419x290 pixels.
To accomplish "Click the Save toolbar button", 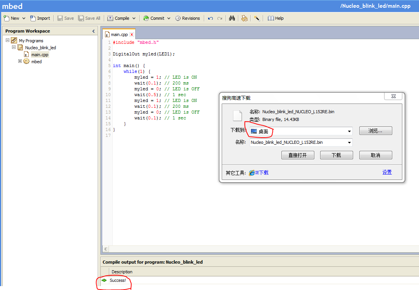I will tap(66, 18).
